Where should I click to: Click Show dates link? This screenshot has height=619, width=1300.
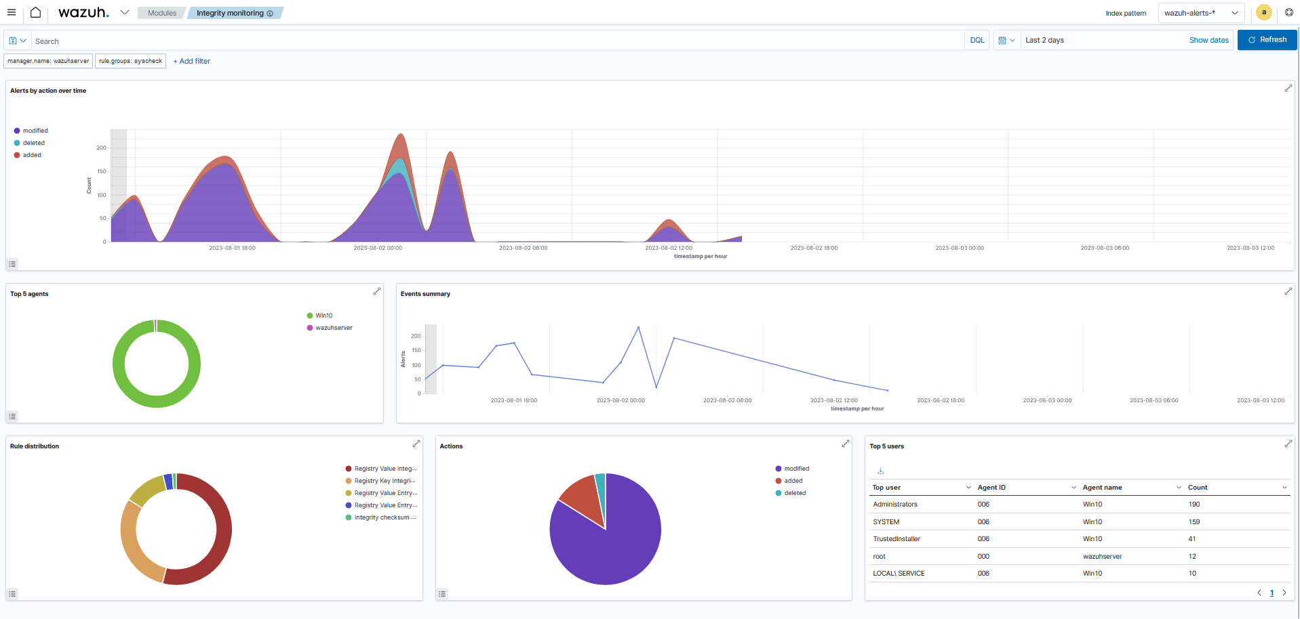[1208, 41]
